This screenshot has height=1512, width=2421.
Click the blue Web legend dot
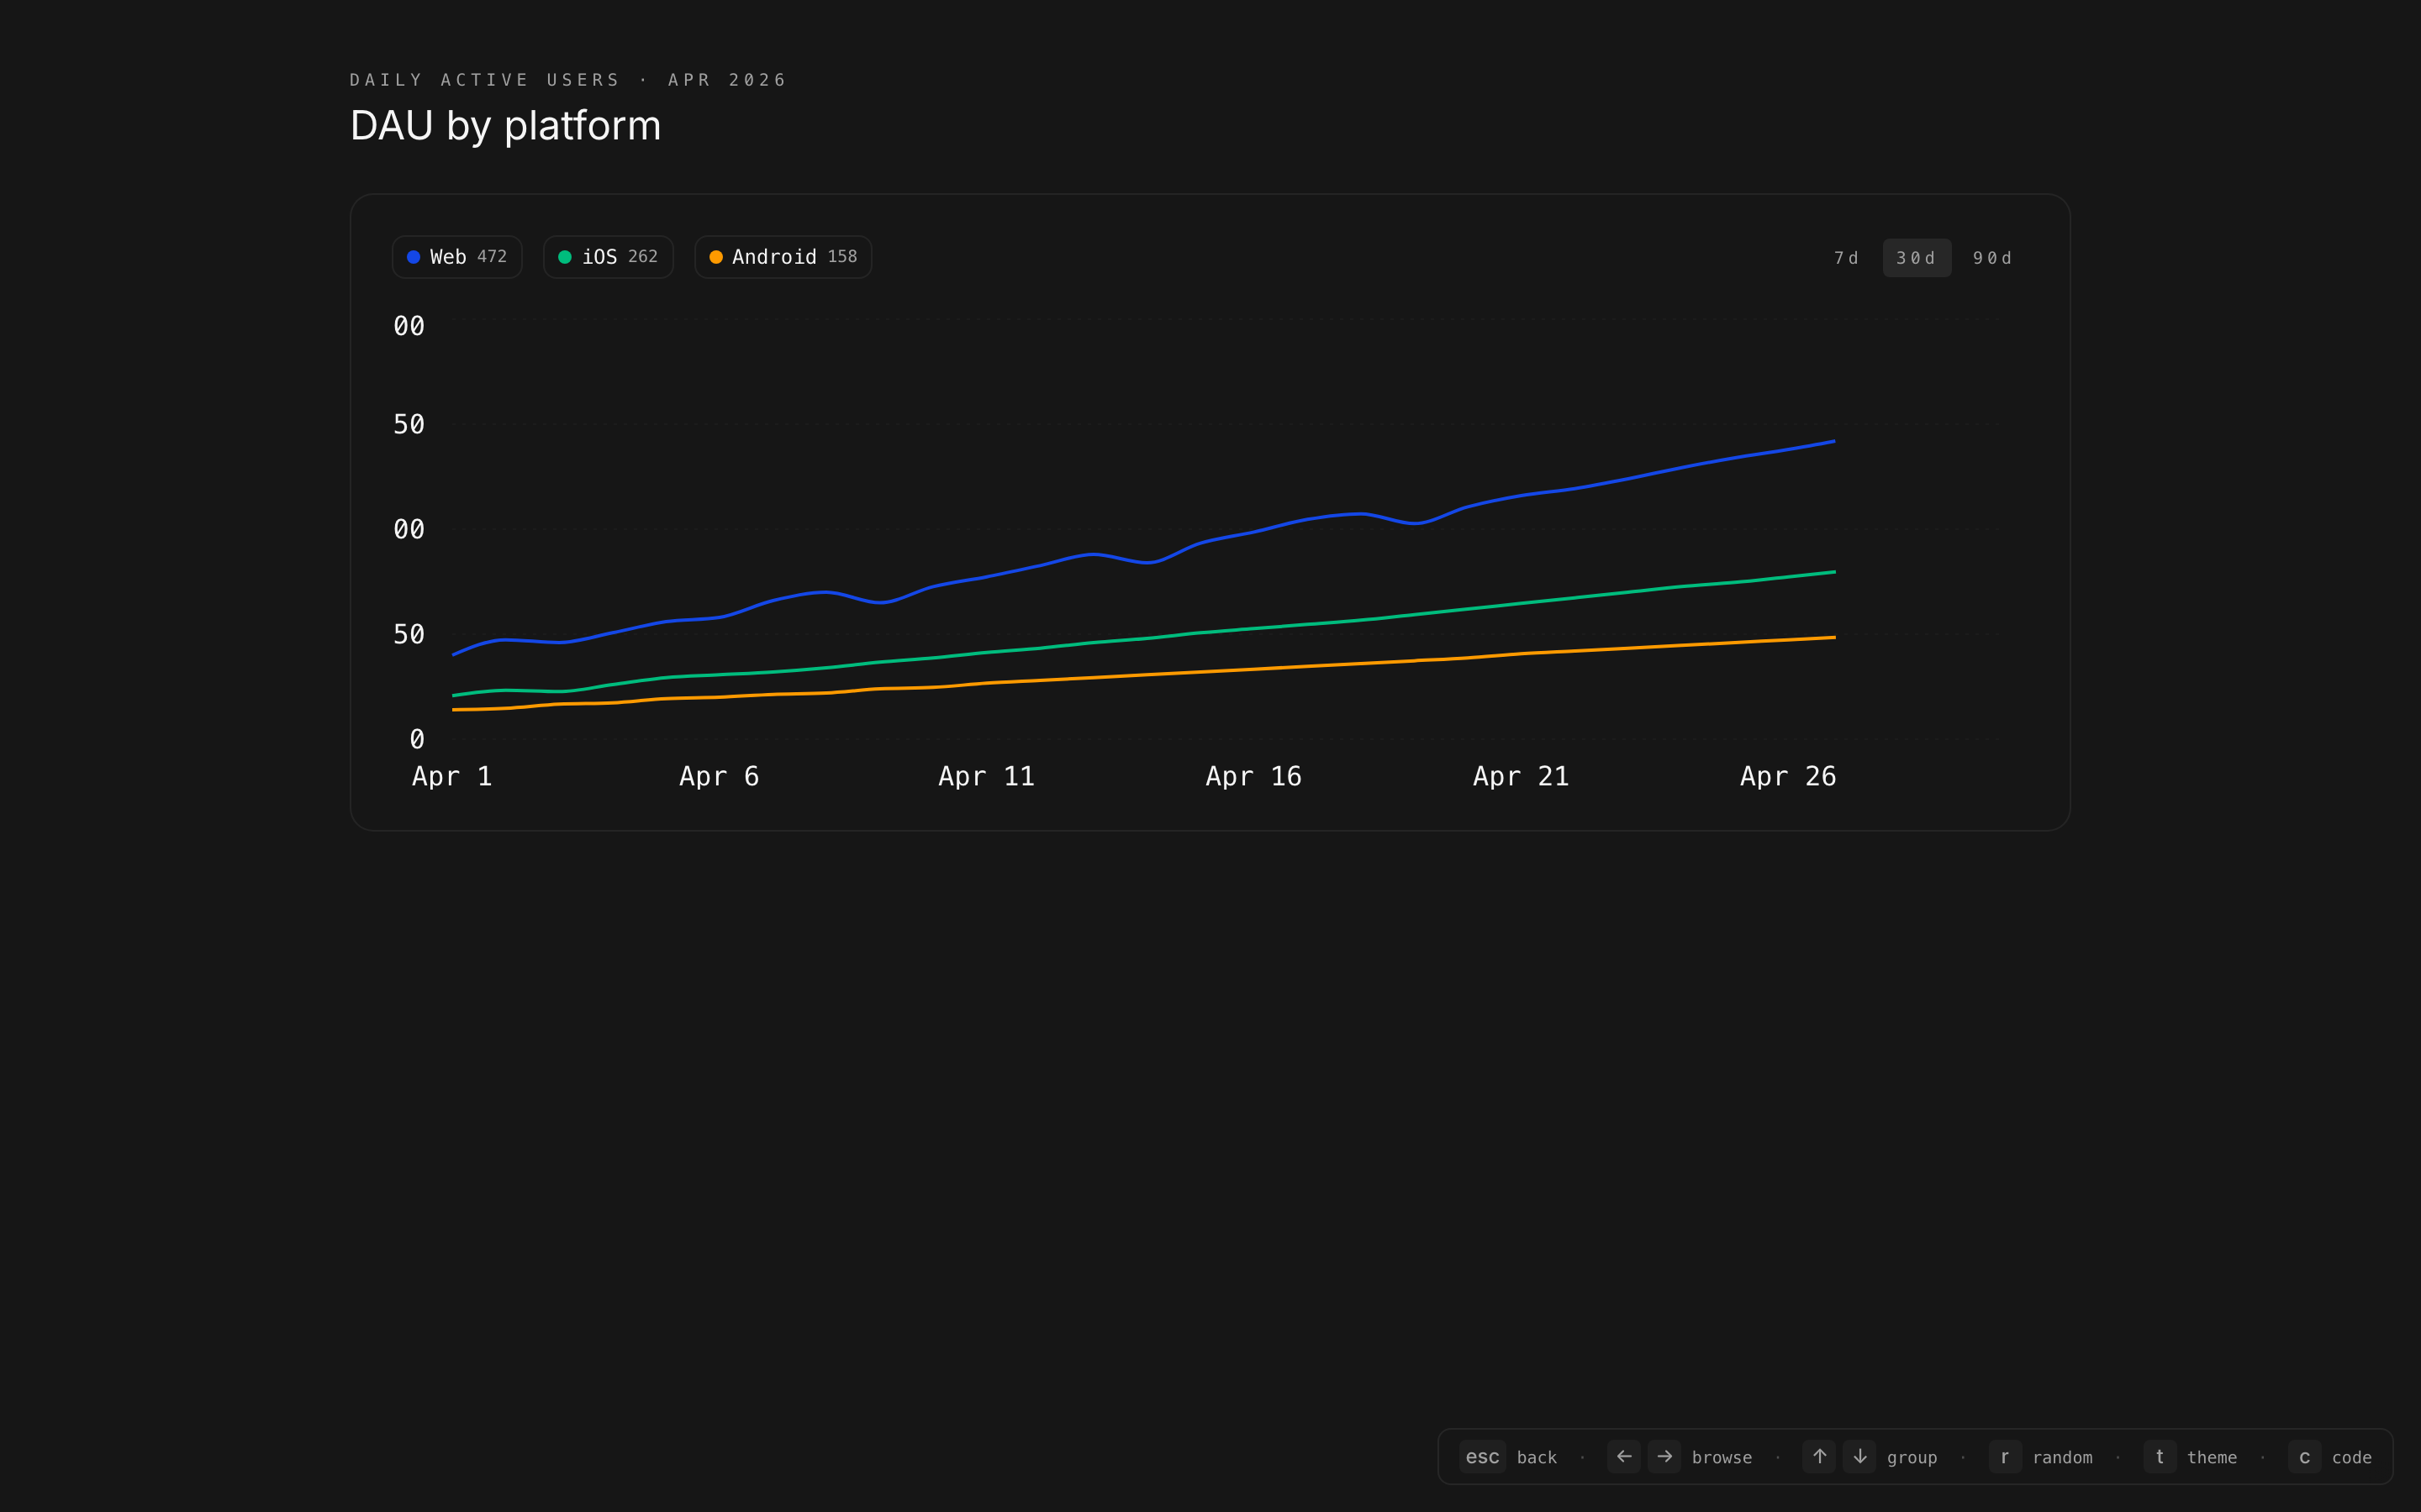[414, 257]
